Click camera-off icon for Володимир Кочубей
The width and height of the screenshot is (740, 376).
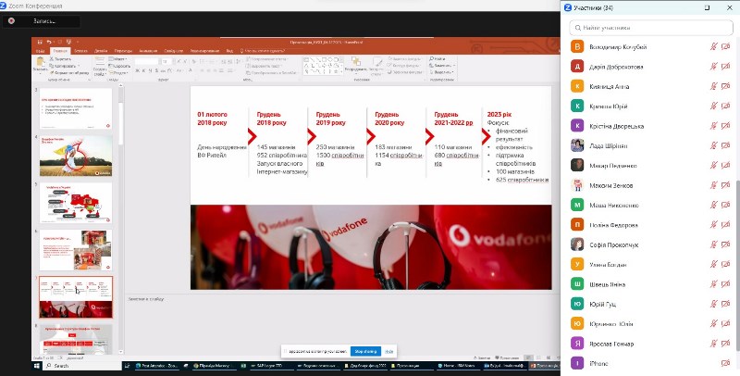726,46
